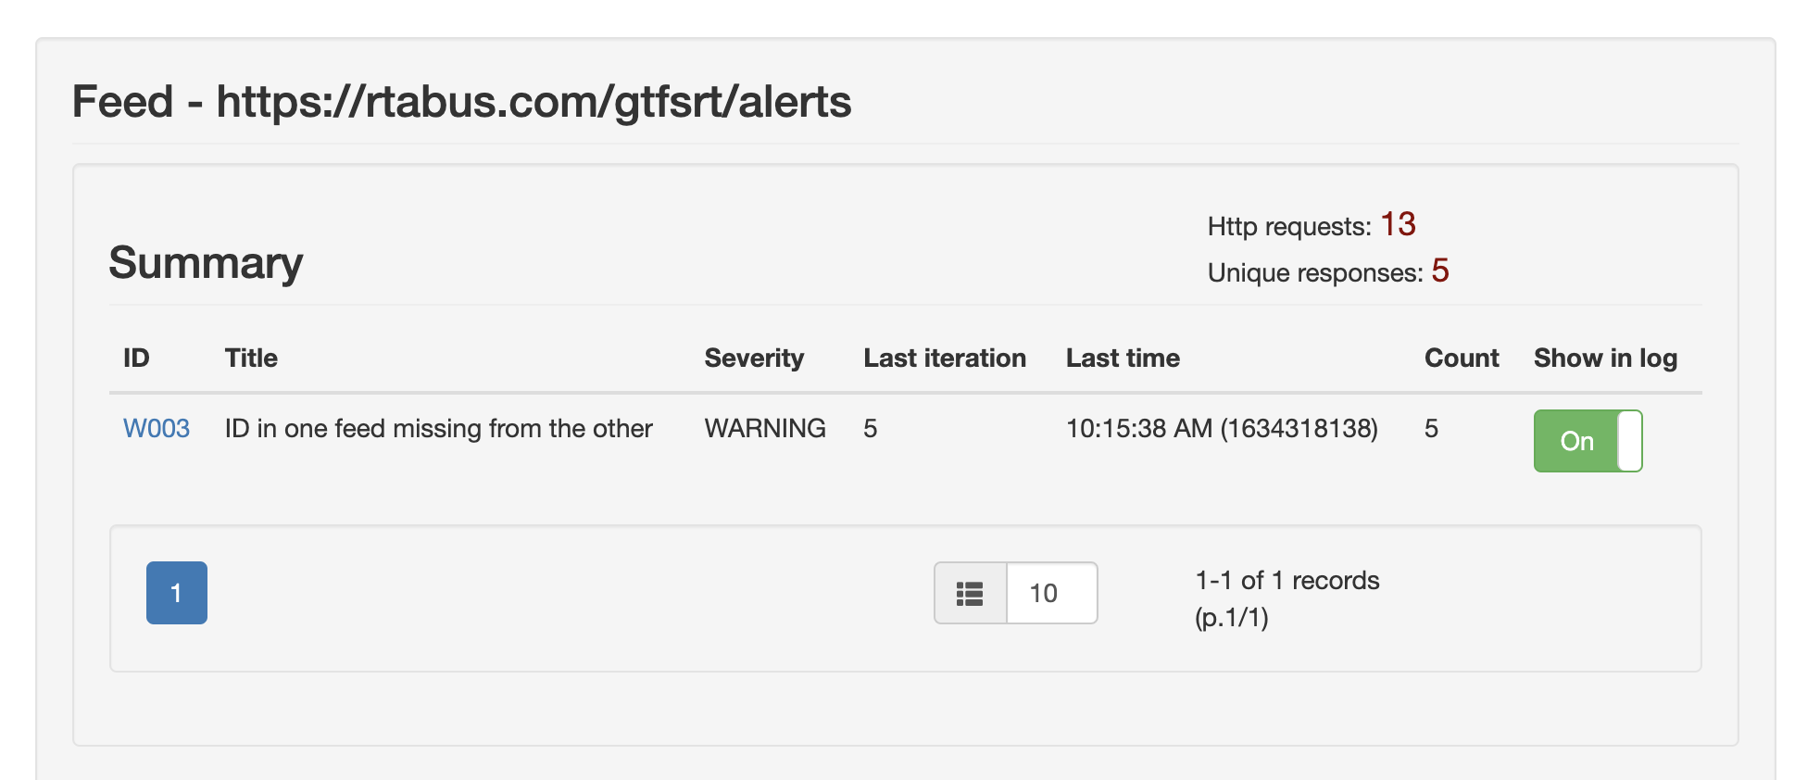Sort the table by Severity column header
This screenshot has height=780, width=1795.
coord(754,358)
